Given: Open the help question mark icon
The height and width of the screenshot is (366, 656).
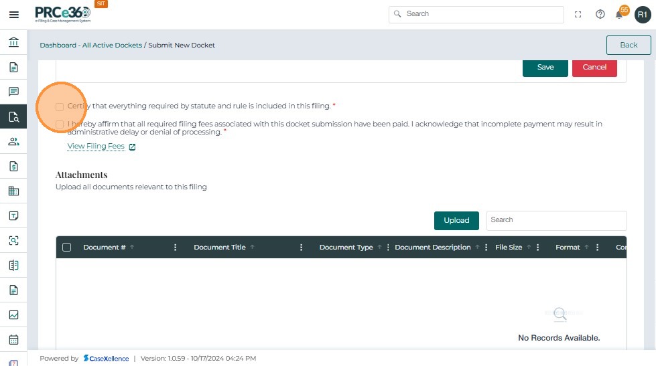Looking at the screenshot, I should [x=600, y=15].
